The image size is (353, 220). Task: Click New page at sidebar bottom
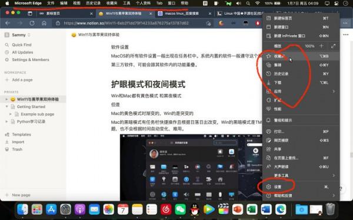pyautogui.click(x=21, y=195)
